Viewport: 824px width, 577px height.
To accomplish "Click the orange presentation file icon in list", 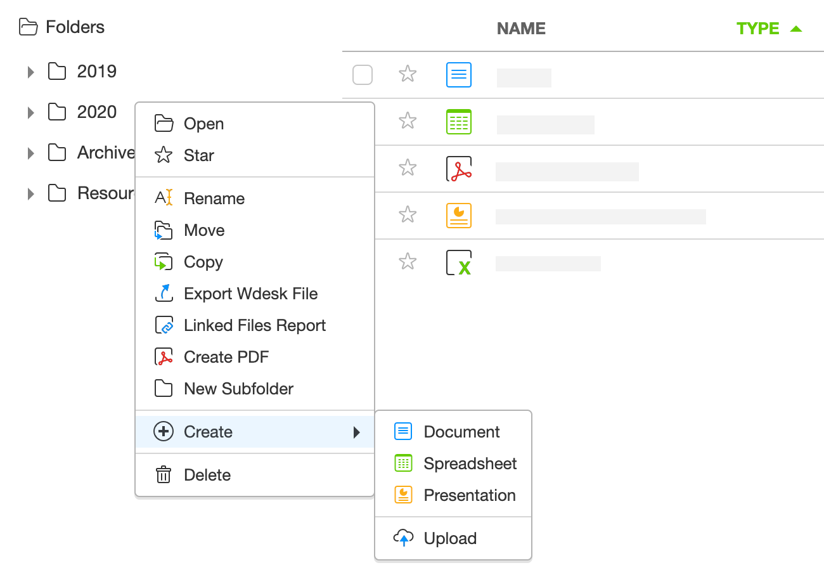I will (x=459, y=216).
